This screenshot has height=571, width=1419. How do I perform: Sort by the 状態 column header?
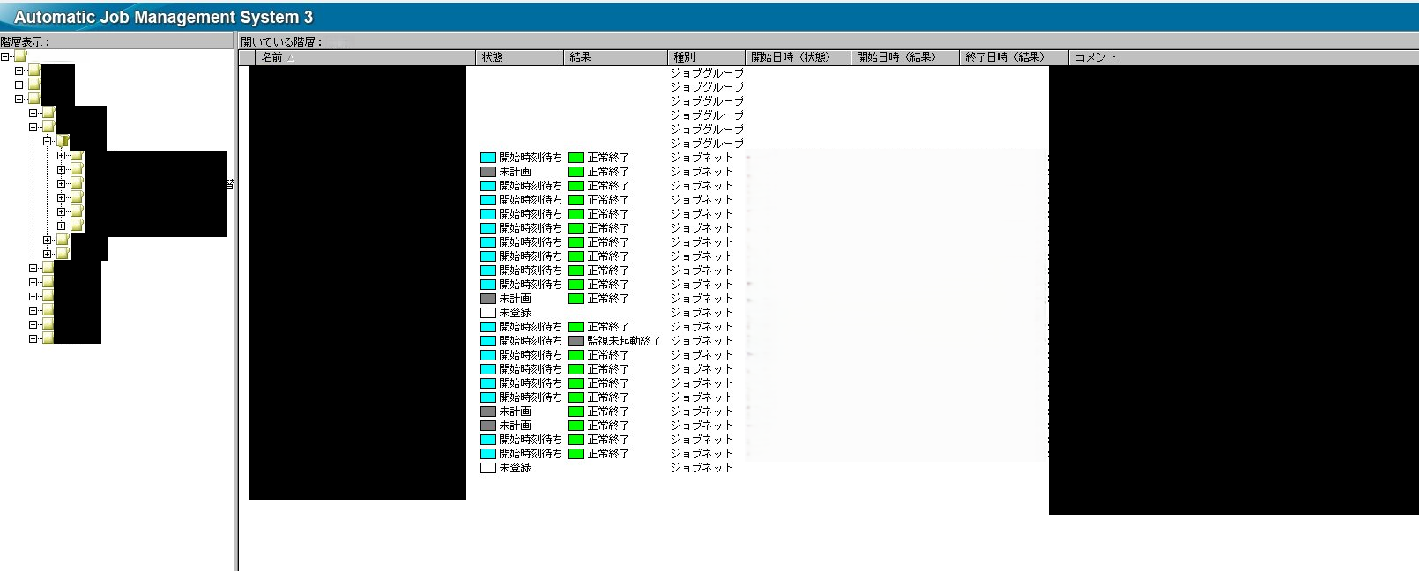[519, 57]
